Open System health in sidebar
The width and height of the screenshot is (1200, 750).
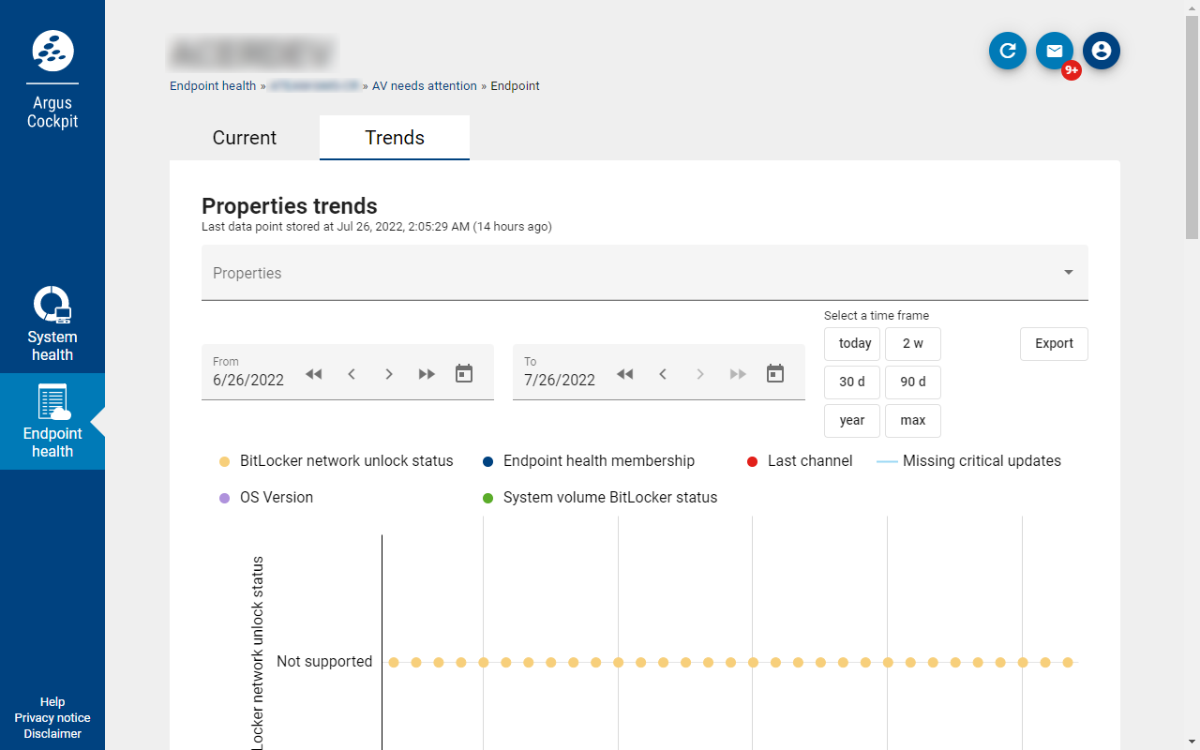[52, 324]
